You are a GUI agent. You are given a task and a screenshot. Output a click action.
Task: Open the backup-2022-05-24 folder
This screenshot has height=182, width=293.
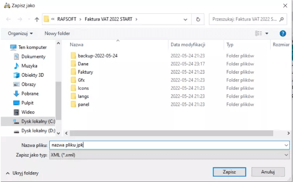[x=97, y=56]
